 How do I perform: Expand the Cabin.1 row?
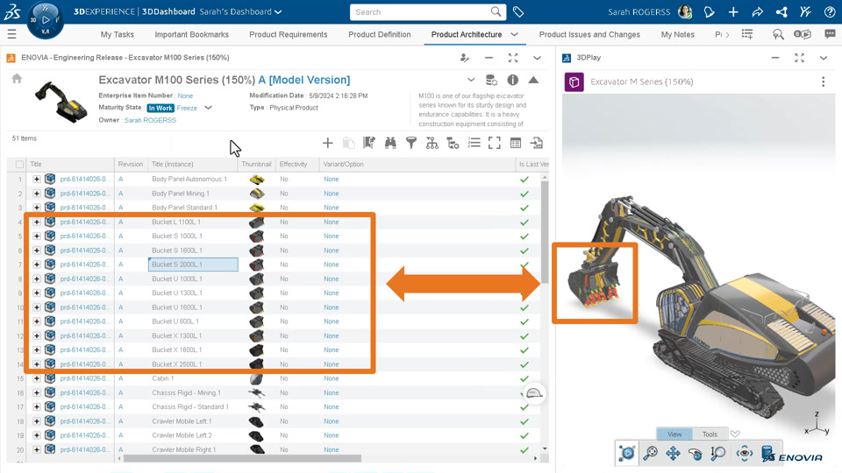pos(37,378)
